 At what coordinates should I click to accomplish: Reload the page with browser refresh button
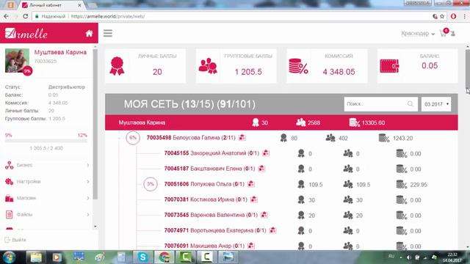click(26, 16)
